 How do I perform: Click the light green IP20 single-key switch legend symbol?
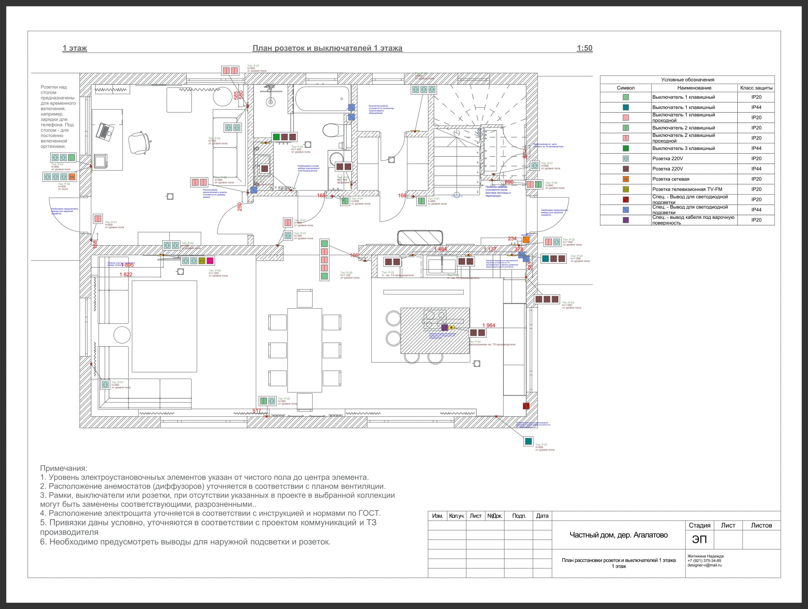626,97
